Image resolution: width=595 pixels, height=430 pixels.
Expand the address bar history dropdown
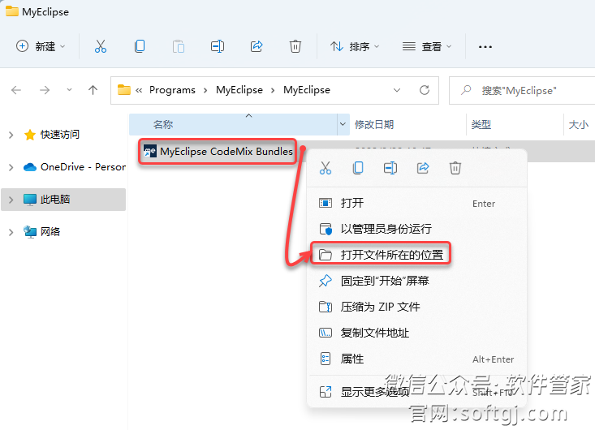click(x=397, y=90)
